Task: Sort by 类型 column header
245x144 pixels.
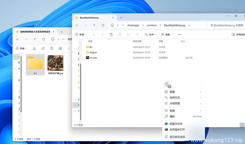Action: [x=161, y=41]
